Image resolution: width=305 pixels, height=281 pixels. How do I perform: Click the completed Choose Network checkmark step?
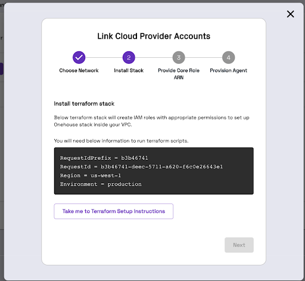click(79, 57)
